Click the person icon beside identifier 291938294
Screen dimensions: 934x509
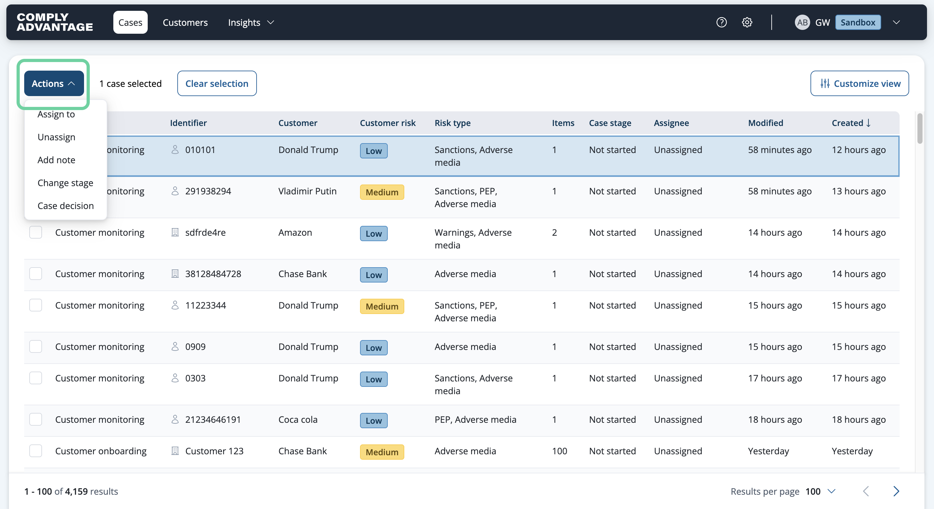coord(175,191)
